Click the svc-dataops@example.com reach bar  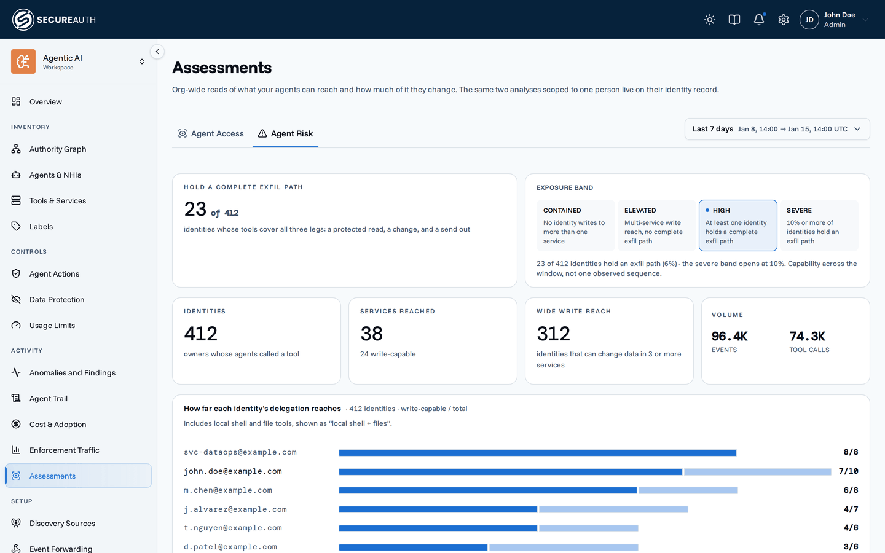[x=538, y=453]
